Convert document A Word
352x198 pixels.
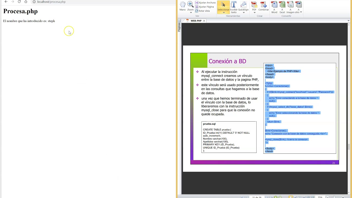tap(274, 7)
